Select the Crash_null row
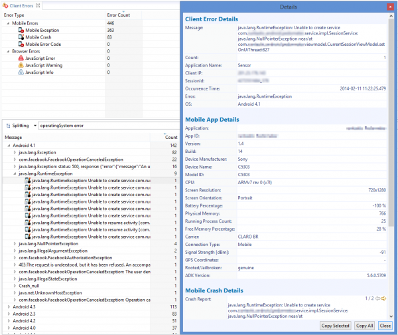Image resolution: width=398 pixels, height=335 pixels. click(91, 286)
